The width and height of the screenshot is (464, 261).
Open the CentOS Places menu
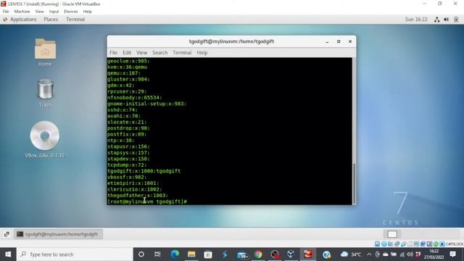coord(51,20)
